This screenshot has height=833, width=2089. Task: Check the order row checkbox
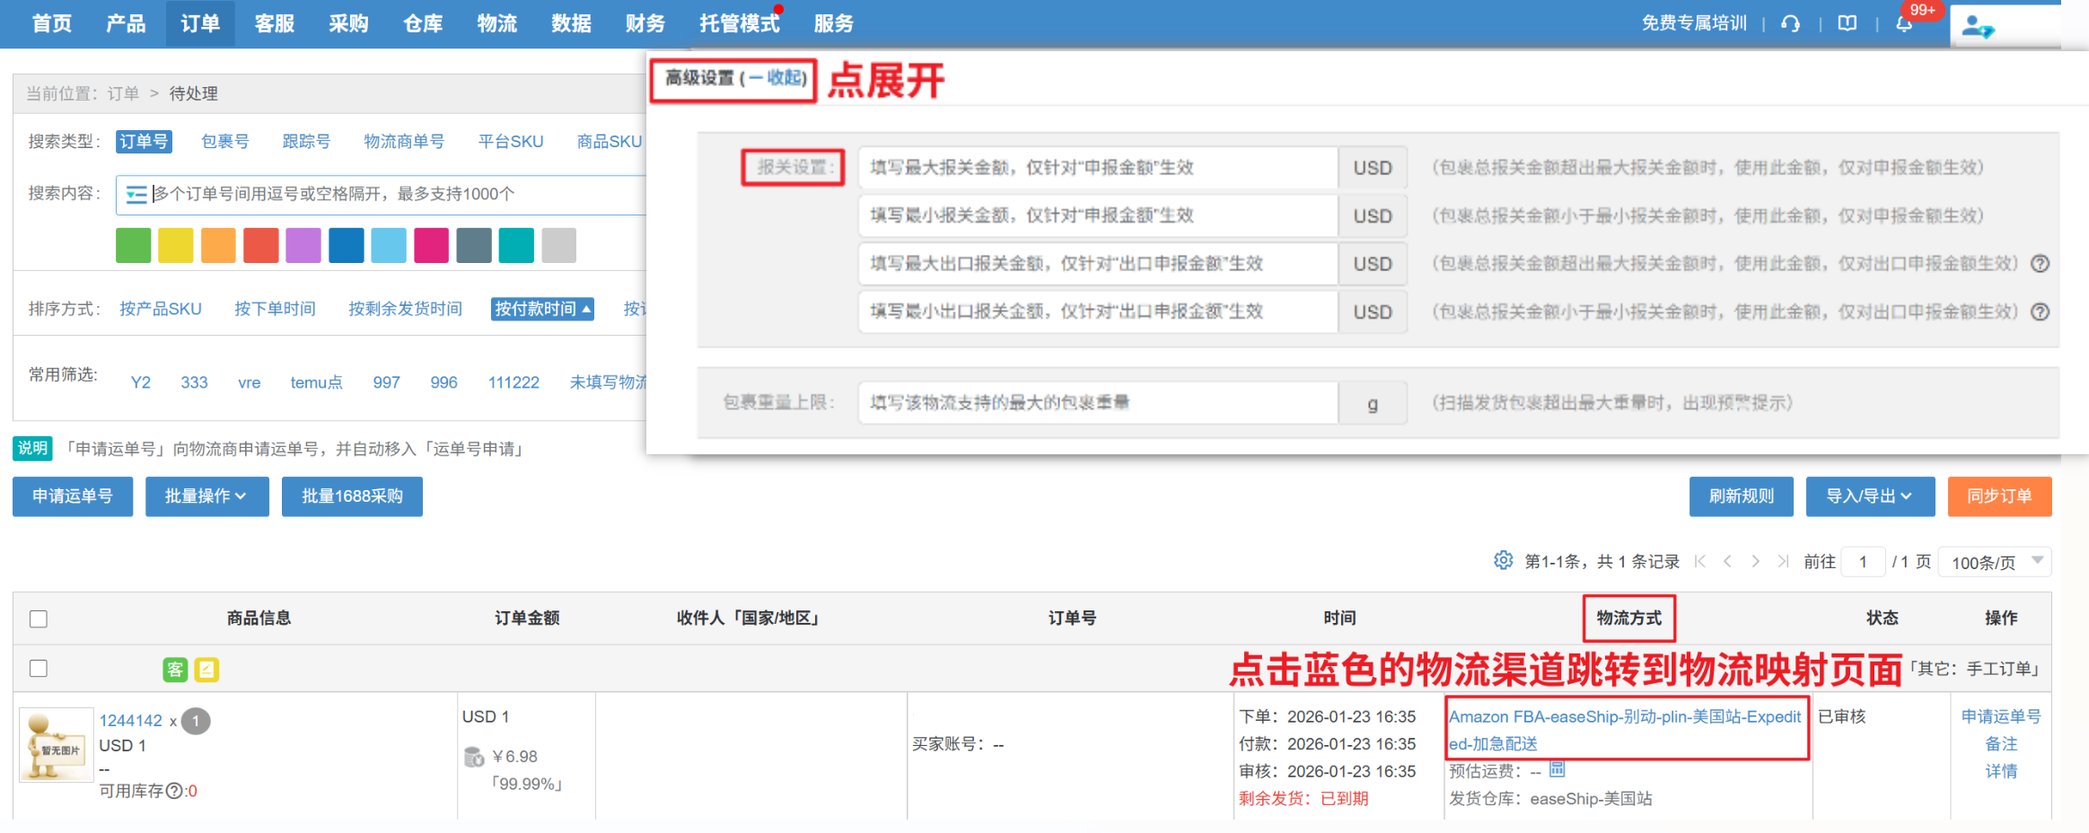pyautogui.click(x=39, y=669)
